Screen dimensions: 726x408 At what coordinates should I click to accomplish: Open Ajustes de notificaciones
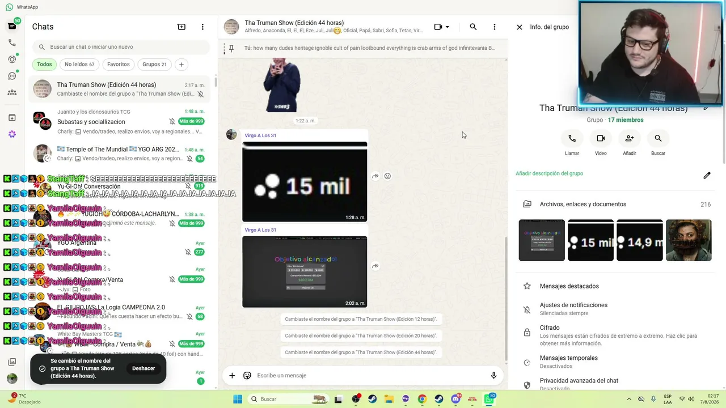617,309
